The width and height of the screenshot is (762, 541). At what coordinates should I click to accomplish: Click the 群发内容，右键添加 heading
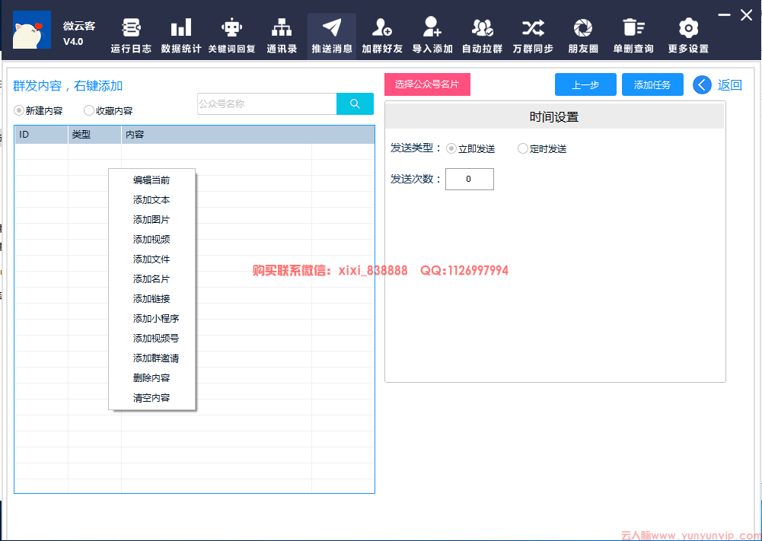coord(68,86)
